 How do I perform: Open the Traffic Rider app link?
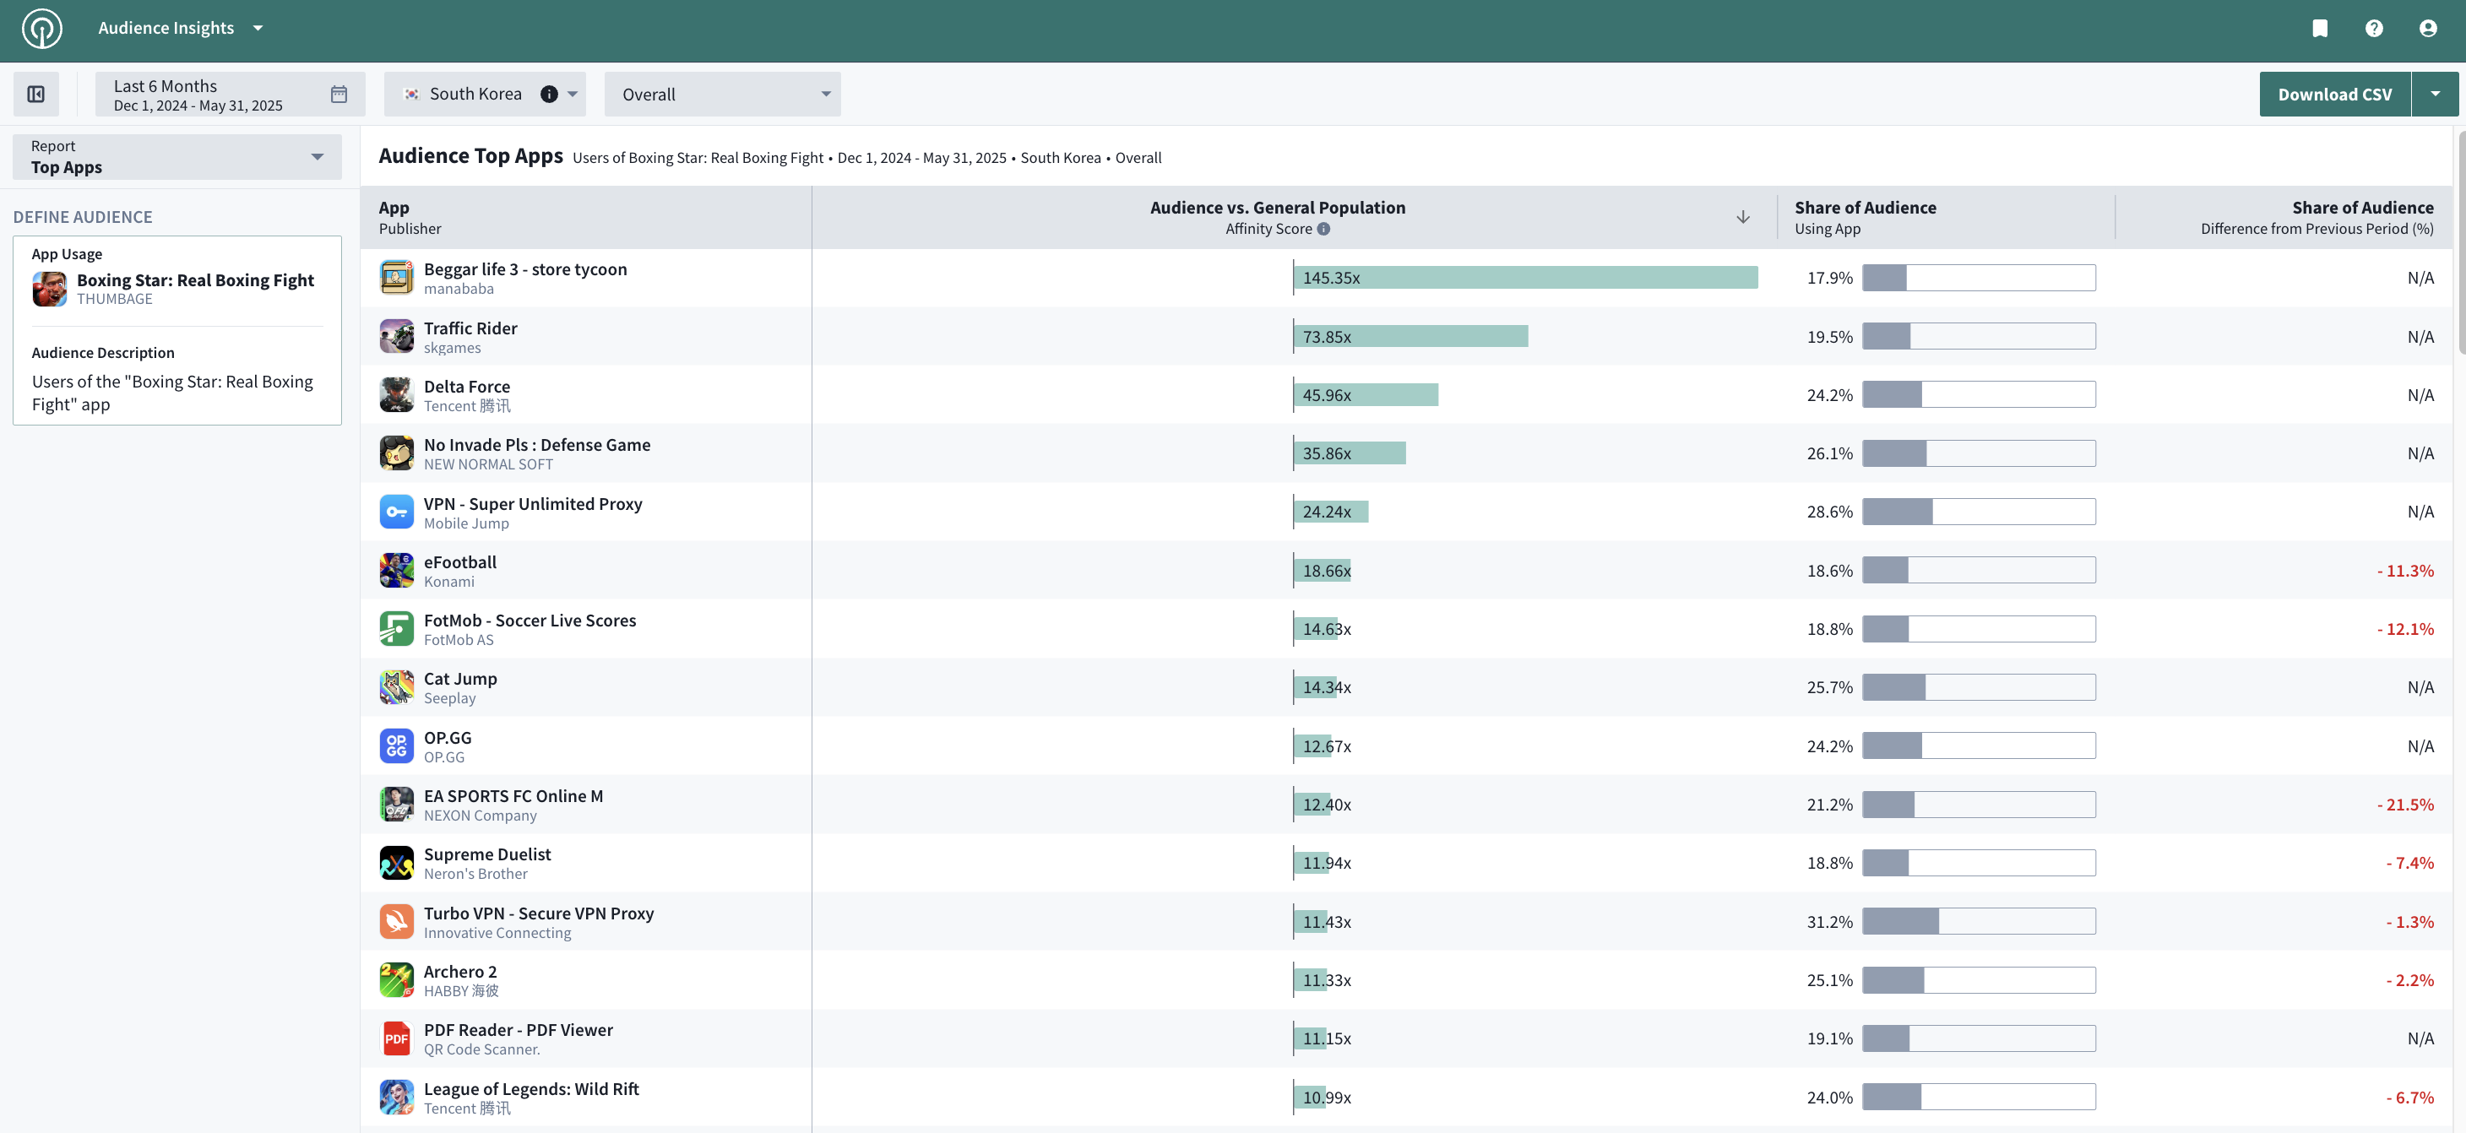click(470, 328)
